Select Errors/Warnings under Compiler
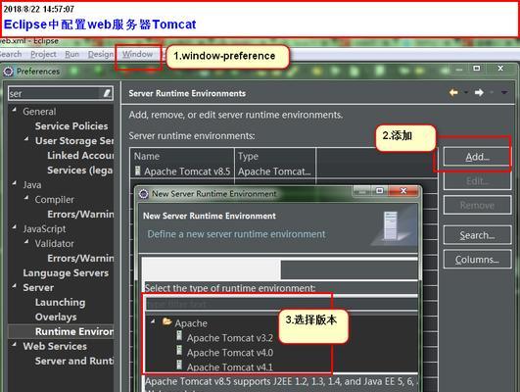 [x=80, y=215]
